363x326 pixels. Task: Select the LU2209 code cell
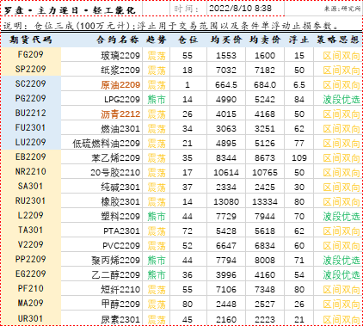[x=31, y=142]
